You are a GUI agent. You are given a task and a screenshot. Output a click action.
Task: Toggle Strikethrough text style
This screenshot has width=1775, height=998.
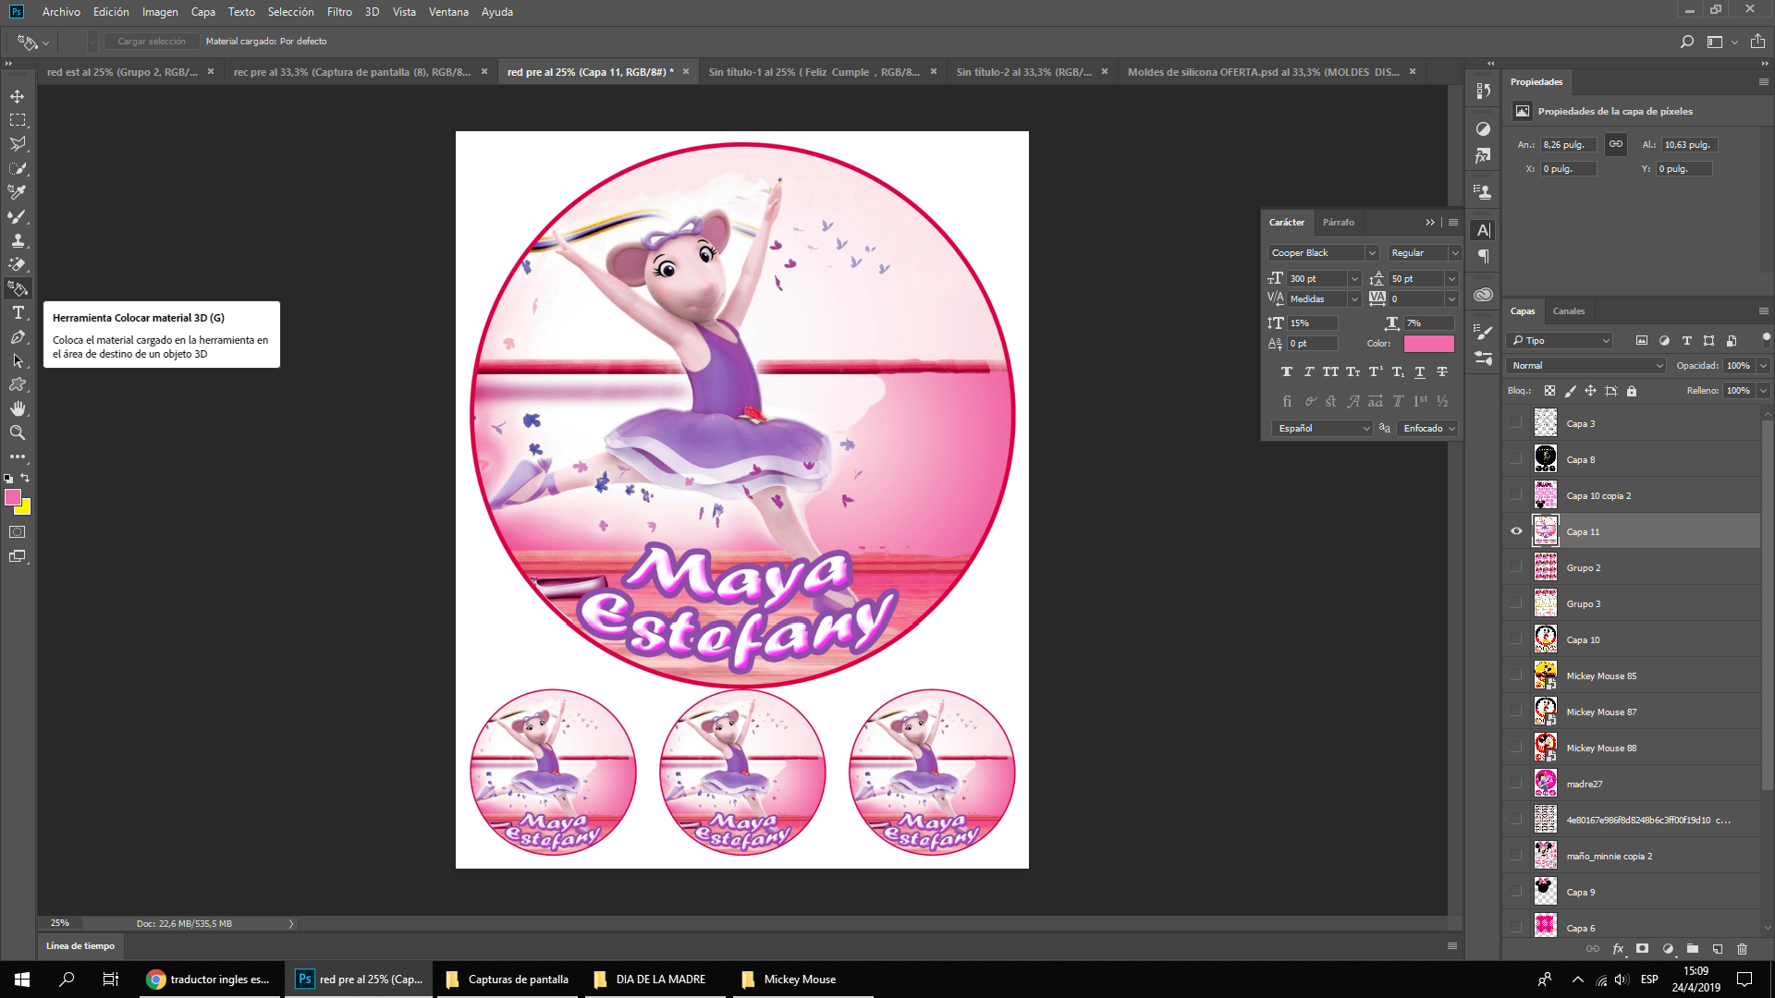point(1442,371)
